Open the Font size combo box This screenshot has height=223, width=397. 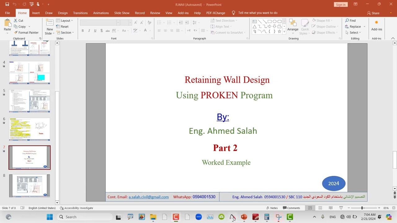pos(126,23)
